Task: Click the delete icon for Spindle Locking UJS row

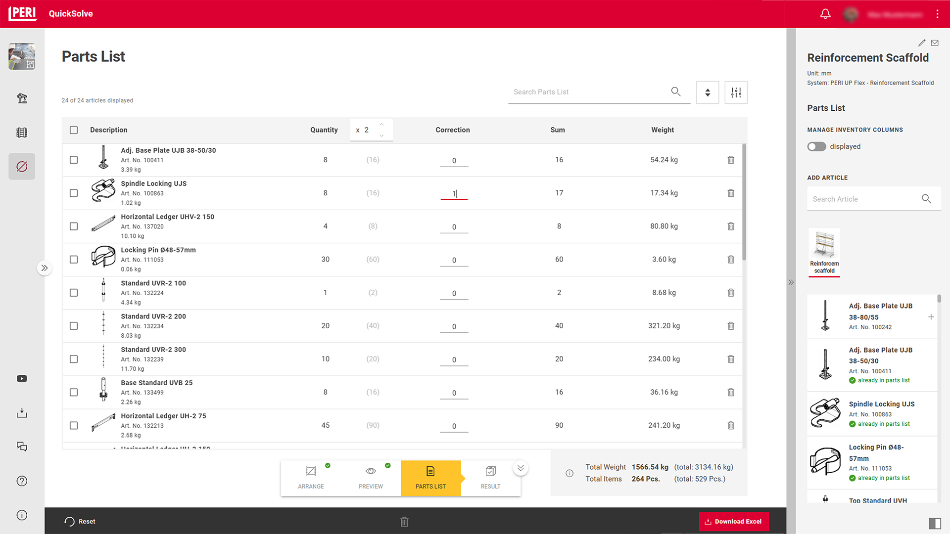Action: [x=731, y=193]
